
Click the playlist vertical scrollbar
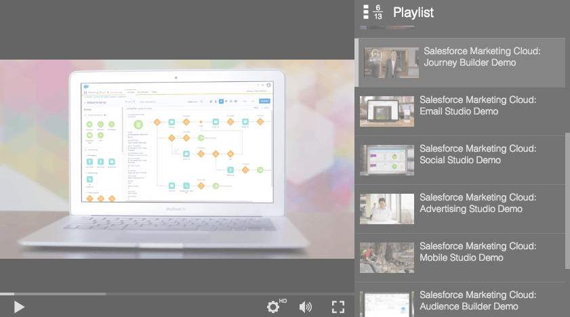tap(567, 190)
